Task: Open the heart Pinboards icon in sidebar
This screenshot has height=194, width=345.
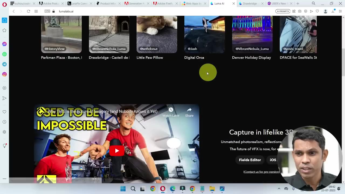Action: (x=4, y=112)
